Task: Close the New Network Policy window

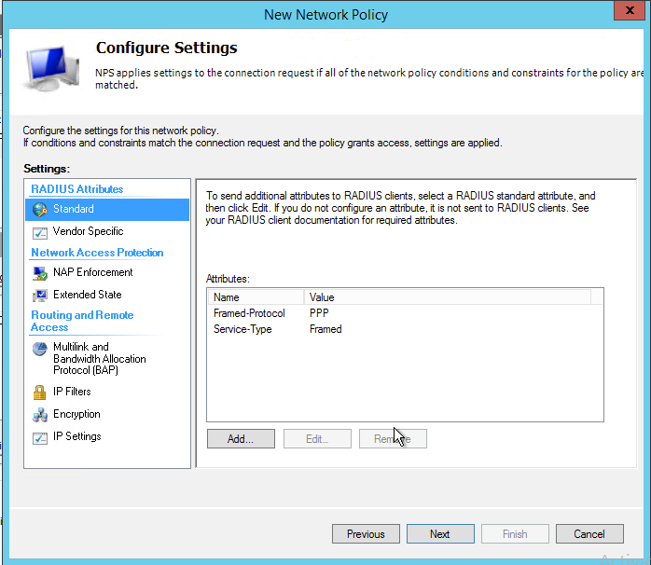Action: (x=630, y=12)
